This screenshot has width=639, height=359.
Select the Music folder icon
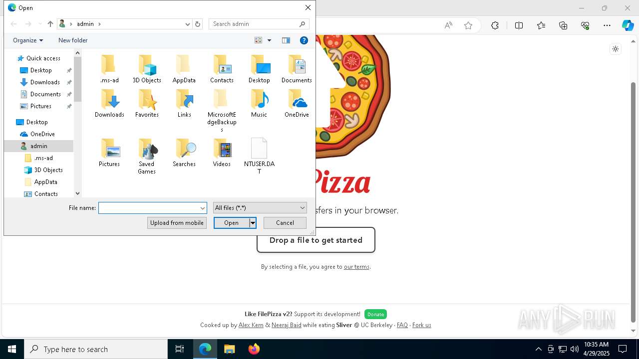259,103
